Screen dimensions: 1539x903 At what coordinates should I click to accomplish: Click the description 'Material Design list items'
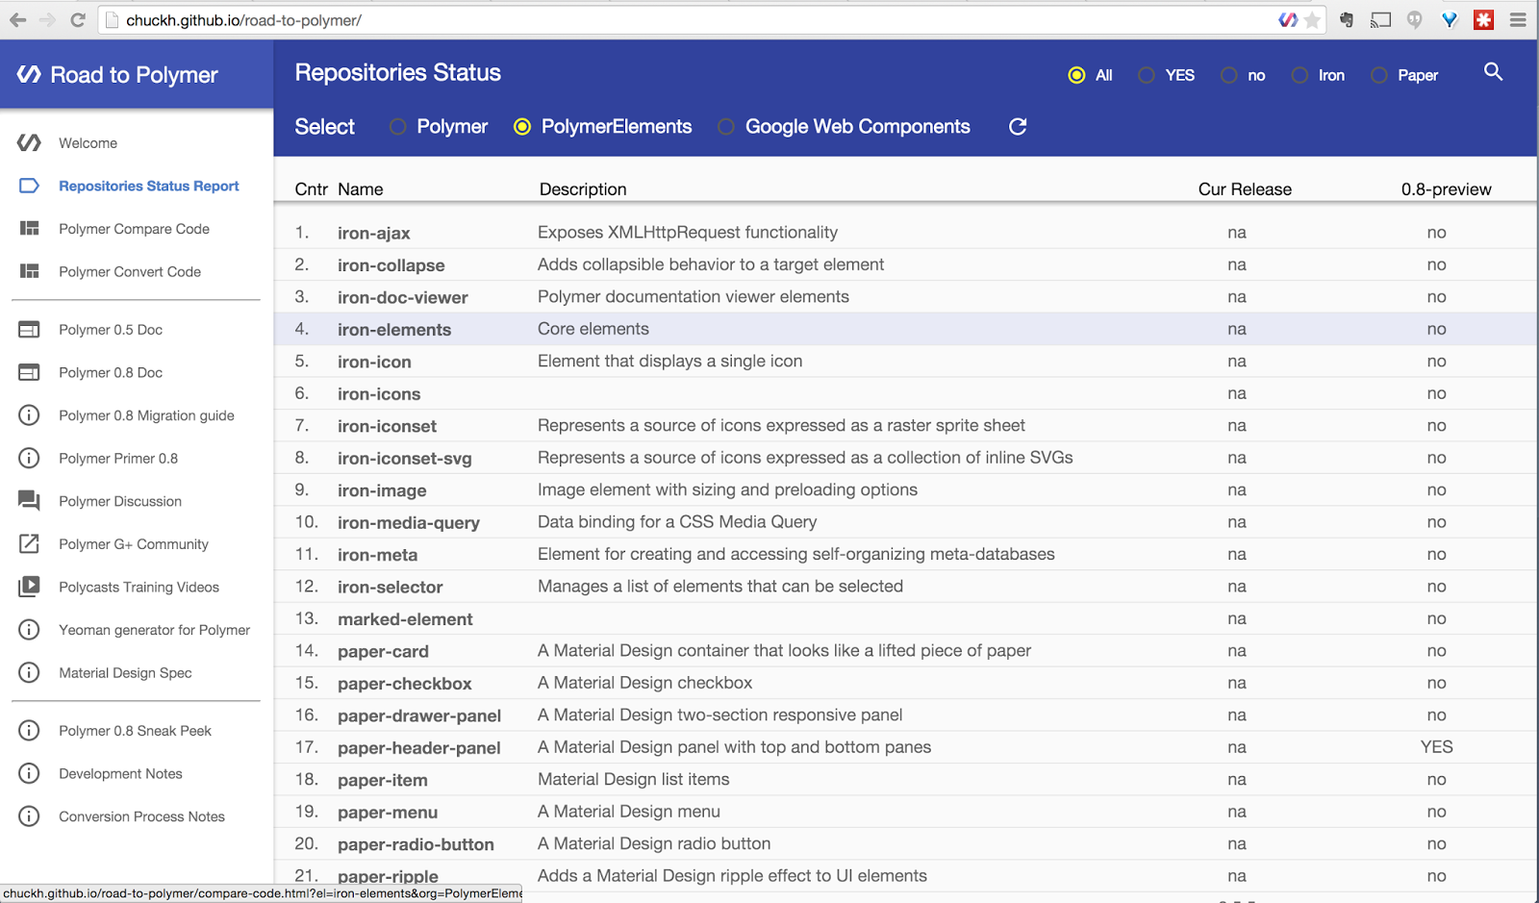click(x=633, y=780)
